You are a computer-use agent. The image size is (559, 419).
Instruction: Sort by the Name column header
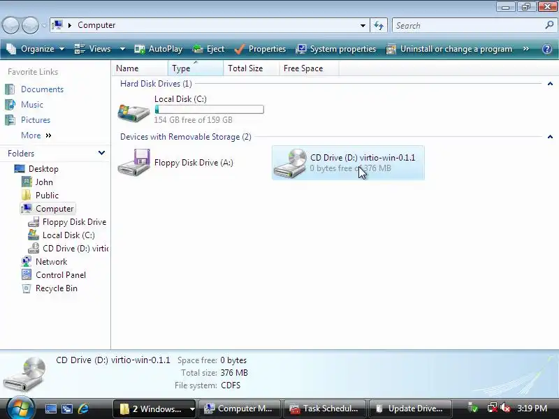(x=140, y=68)
